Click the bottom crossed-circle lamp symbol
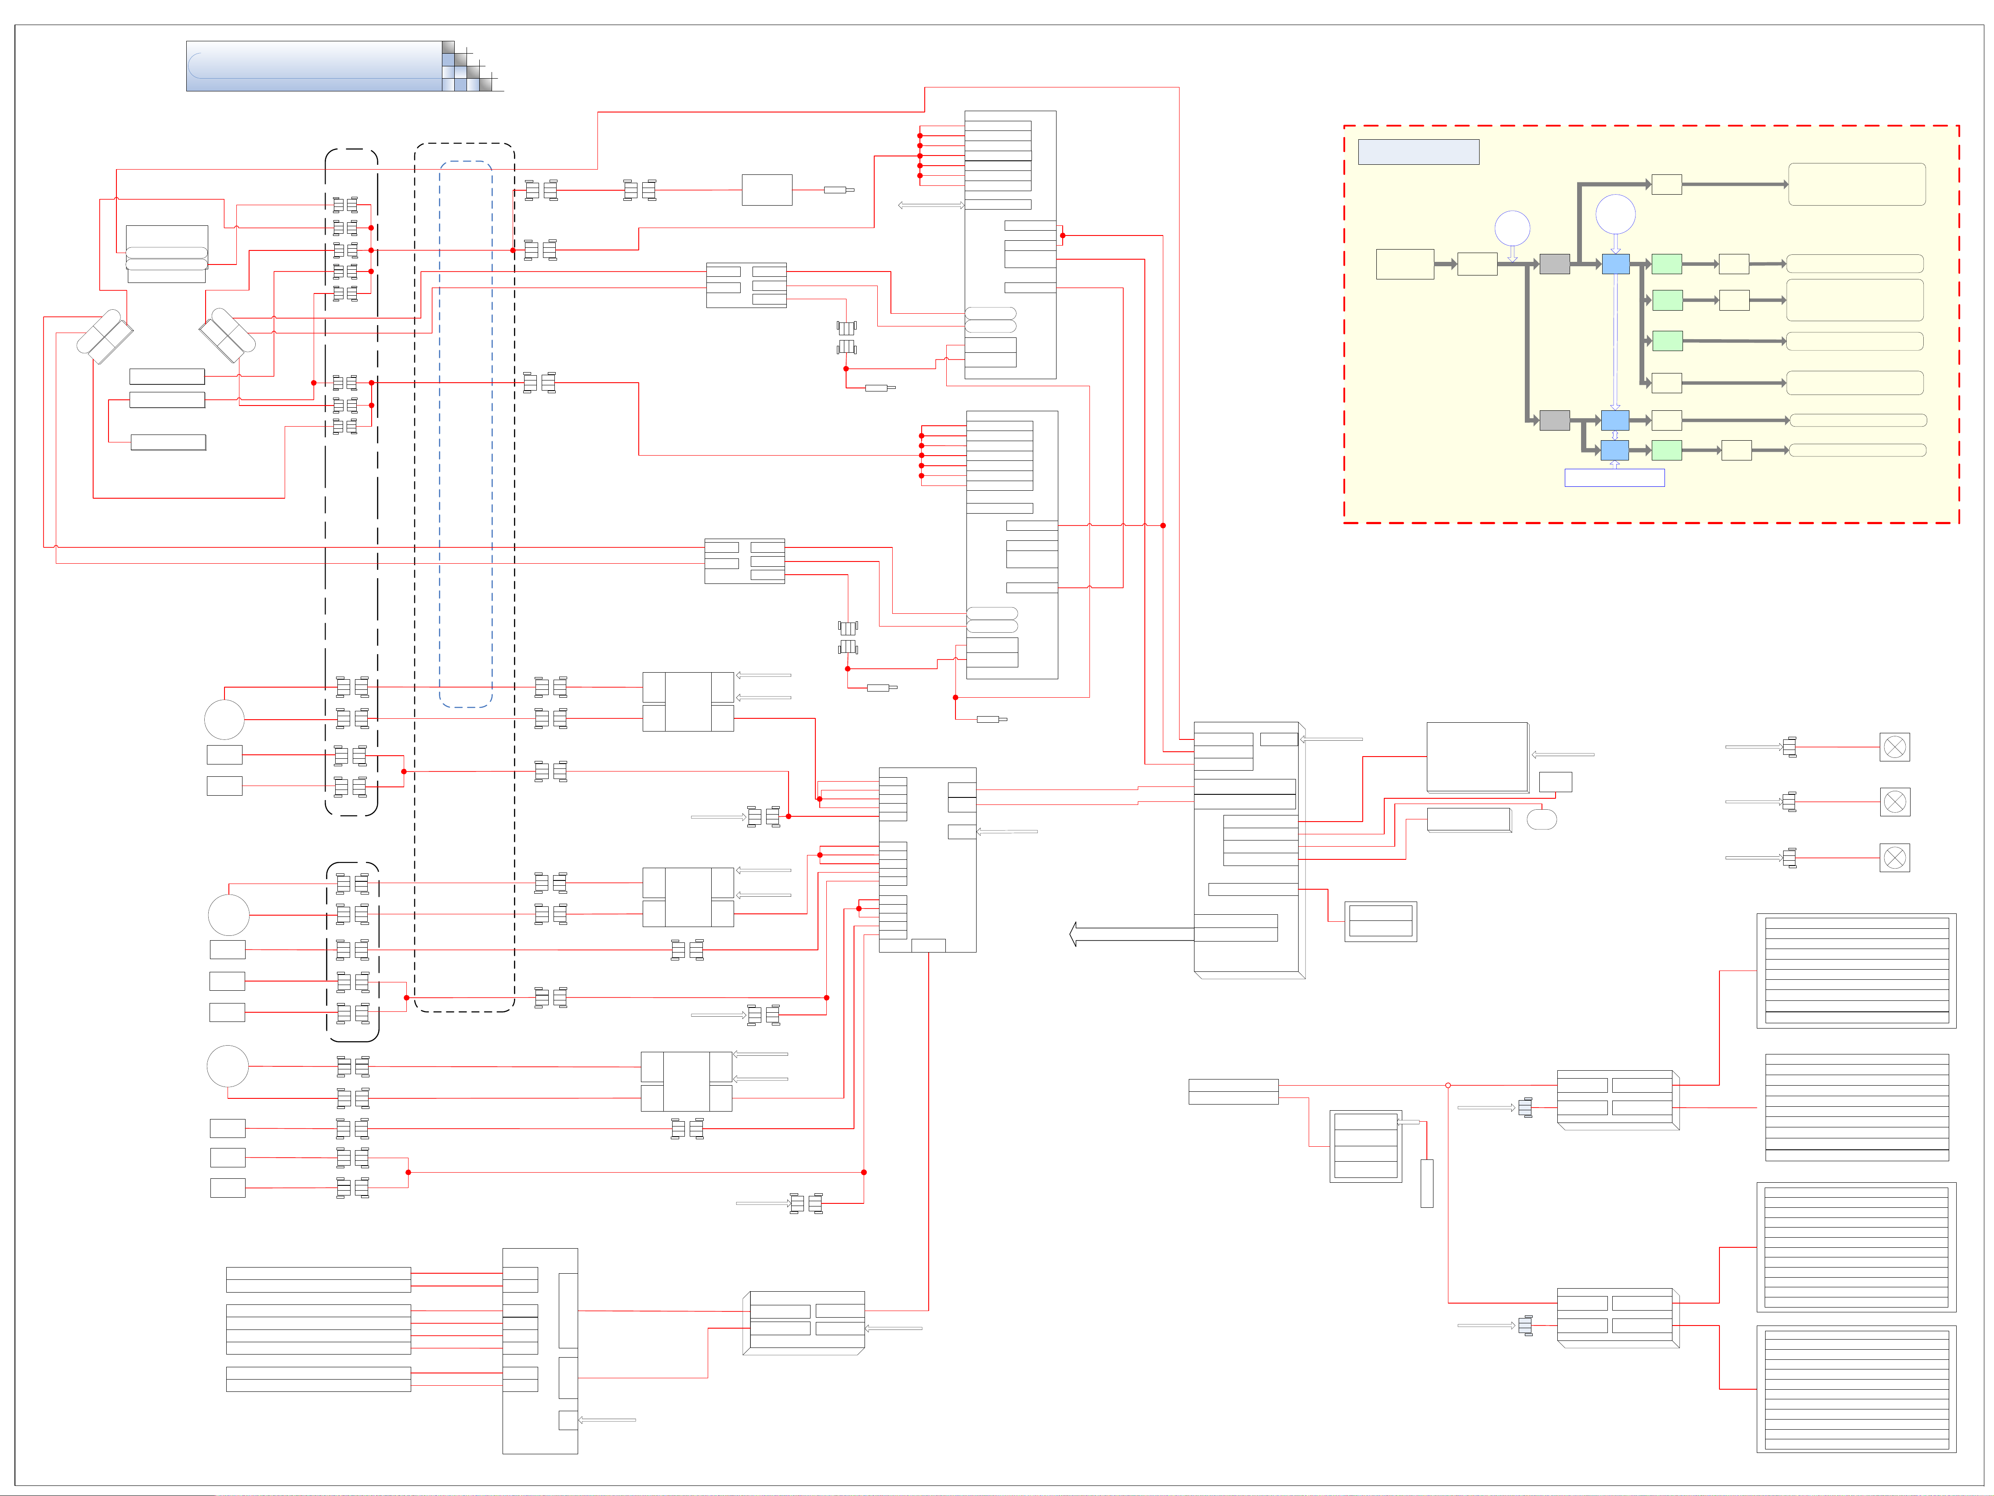The width and height of the screenshot is (1994, 1496). (1894, 858)
